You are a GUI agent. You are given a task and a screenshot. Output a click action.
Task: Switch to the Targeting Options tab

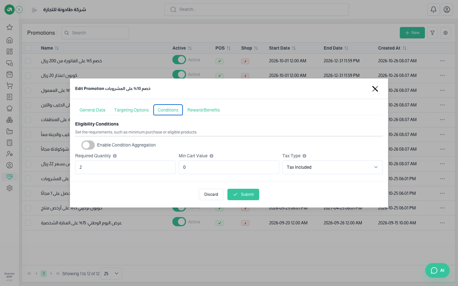click(x=131, y=110)
